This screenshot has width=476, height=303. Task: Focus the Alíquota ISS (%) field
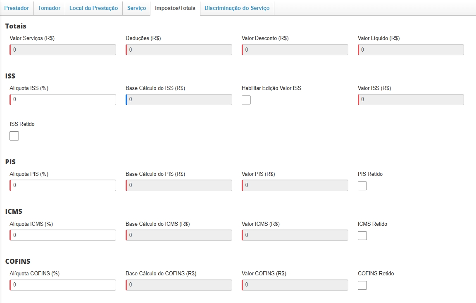pyautogui.click(x=63, y=100)
